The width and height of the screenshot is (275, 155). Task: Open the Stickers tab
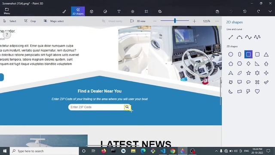click(x=105, y=12)
